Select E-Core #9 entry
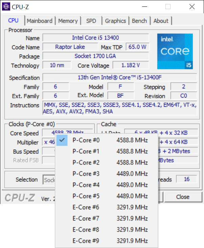Screen dimensions: 204x248 coord(107,241)
